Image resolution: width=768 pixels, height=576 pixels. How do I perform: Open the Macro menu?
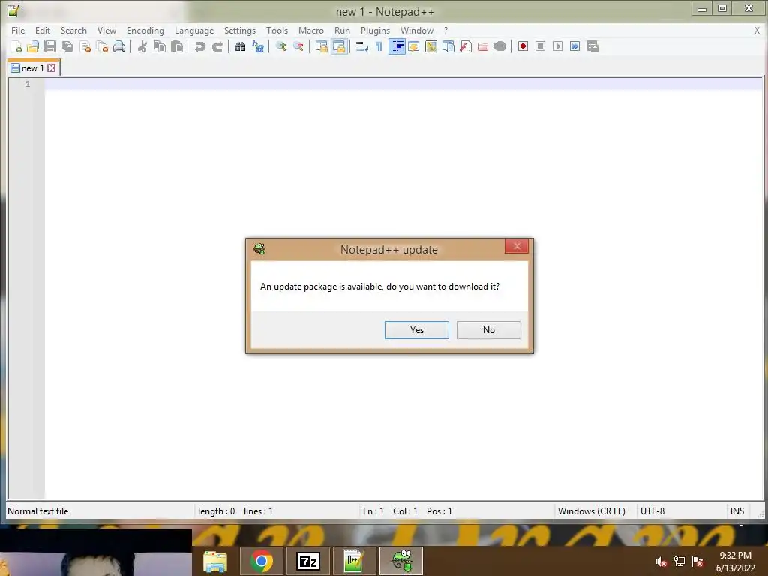click(311, 30)
